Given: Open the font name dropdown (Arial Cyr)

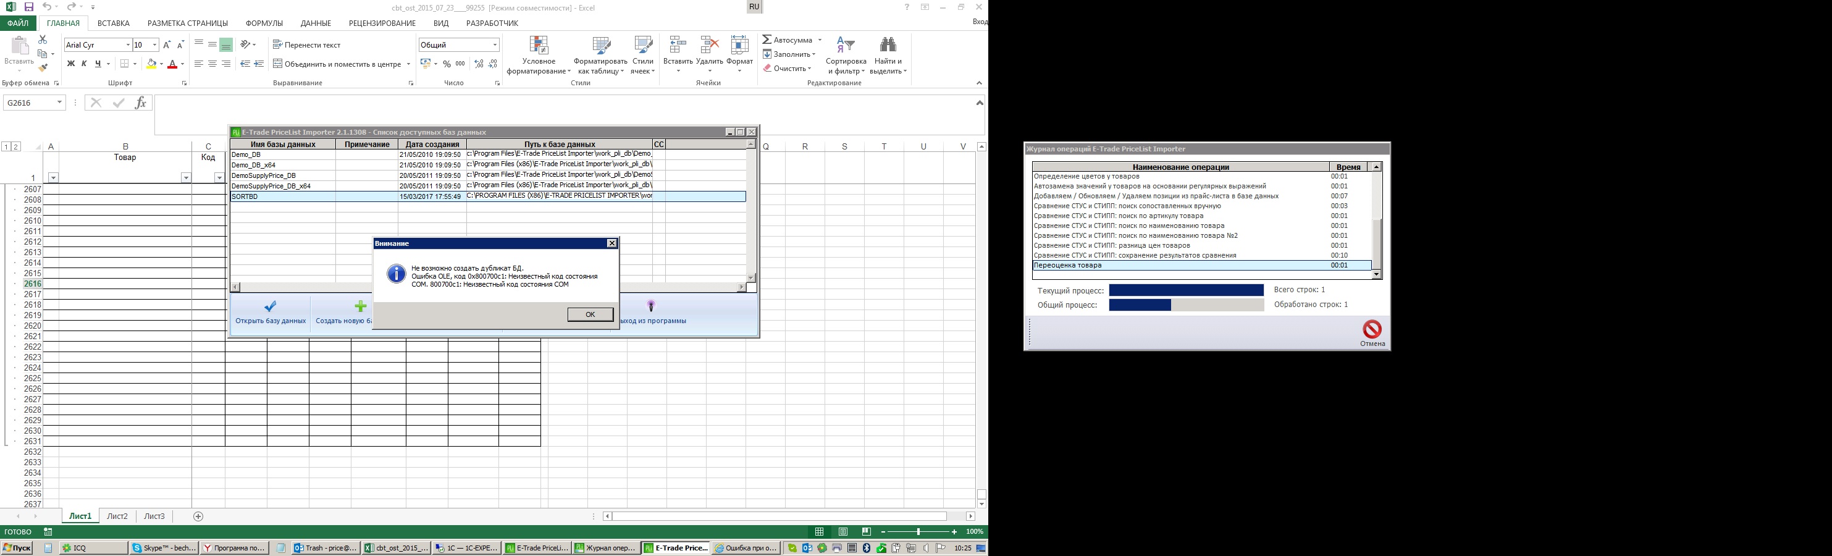Looking at the screenshot, I should 128,45.
